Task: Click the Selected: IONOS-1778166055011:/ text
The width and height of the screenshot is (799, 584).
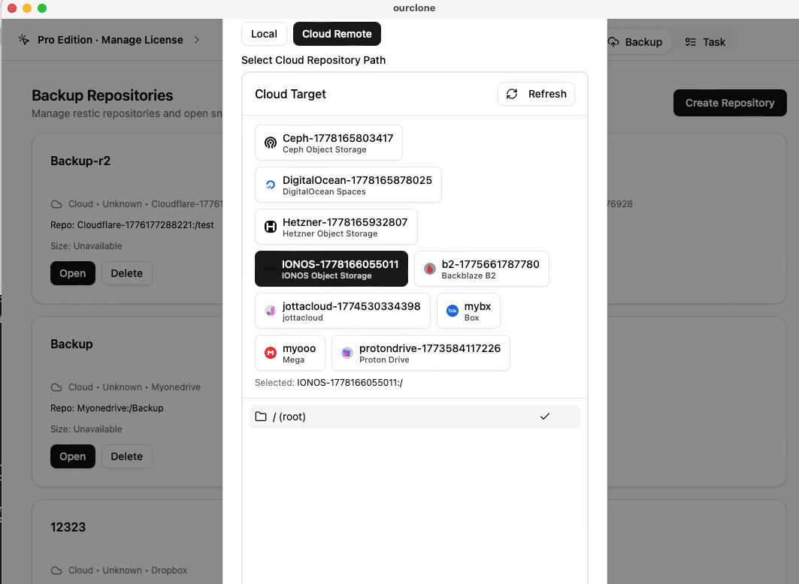Action: pos(328,383)
